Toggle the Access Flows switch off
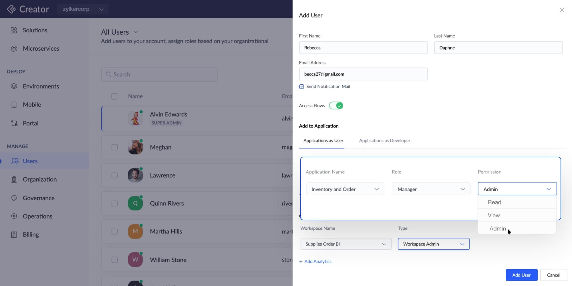 [336, 106]
